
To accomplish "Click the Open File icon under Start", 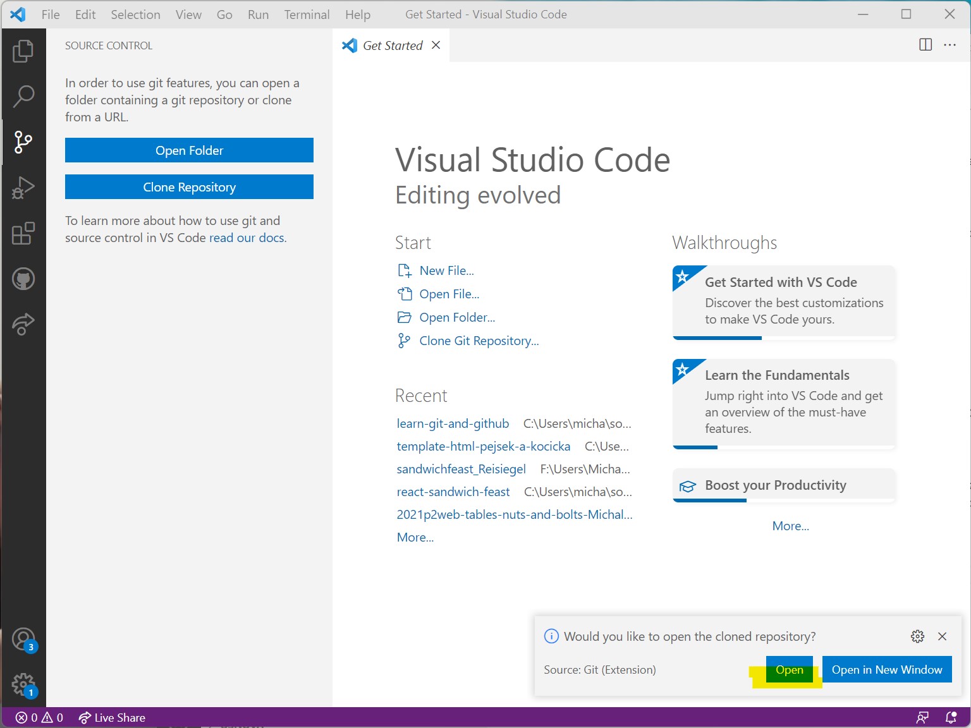I will pos(405,294).
